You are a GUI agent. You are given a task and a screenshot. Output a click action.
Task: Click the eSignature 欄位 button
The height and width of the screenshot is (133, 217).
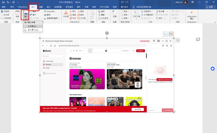click(192, 15)
